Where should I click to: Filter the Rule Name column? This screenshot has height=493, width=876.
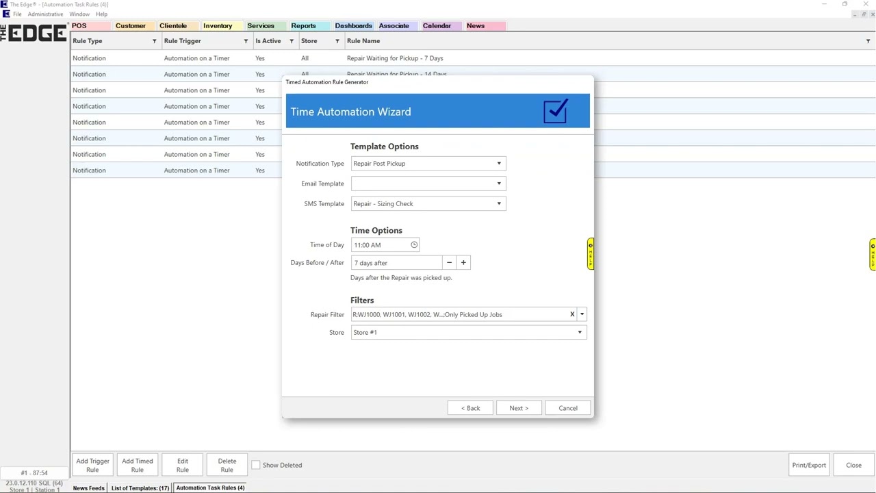point(868,41)
